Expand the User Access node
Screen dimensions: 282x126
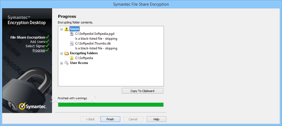click(x=61, y=63)
